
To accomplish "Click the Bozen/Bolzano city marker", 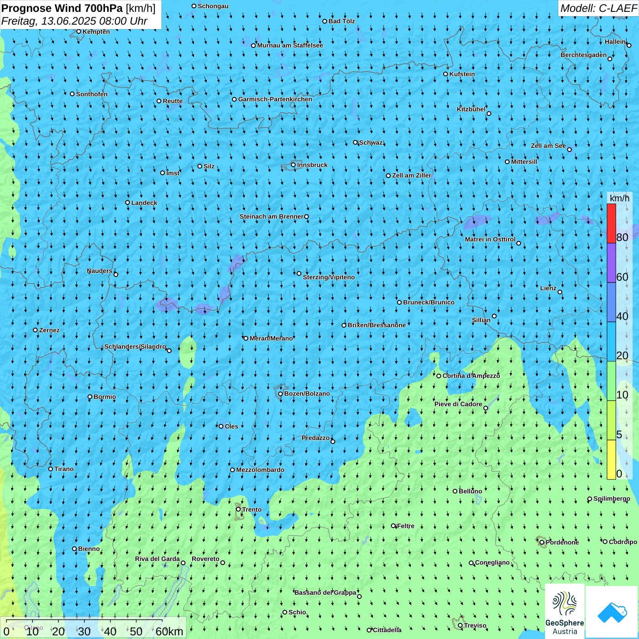I will [280, 394].
